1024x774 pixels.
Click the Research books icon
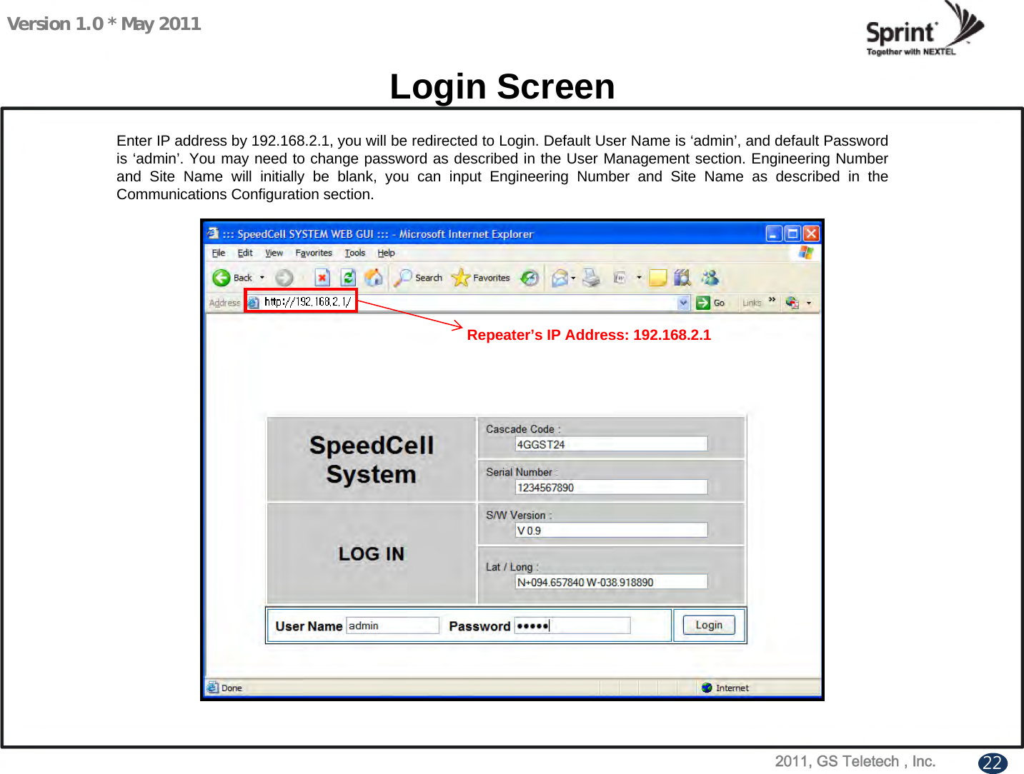[x=682, y=278]
